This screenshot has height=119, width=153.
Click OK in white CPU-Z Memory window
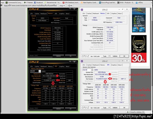124,56
